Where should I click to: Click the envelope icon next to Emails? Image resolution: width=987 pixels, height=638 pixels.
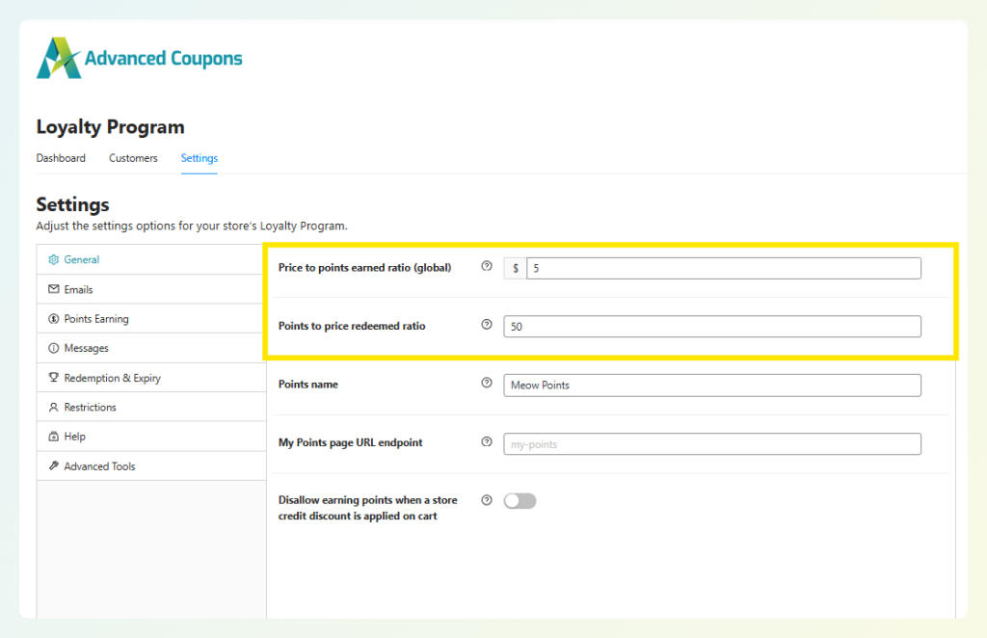53,289
